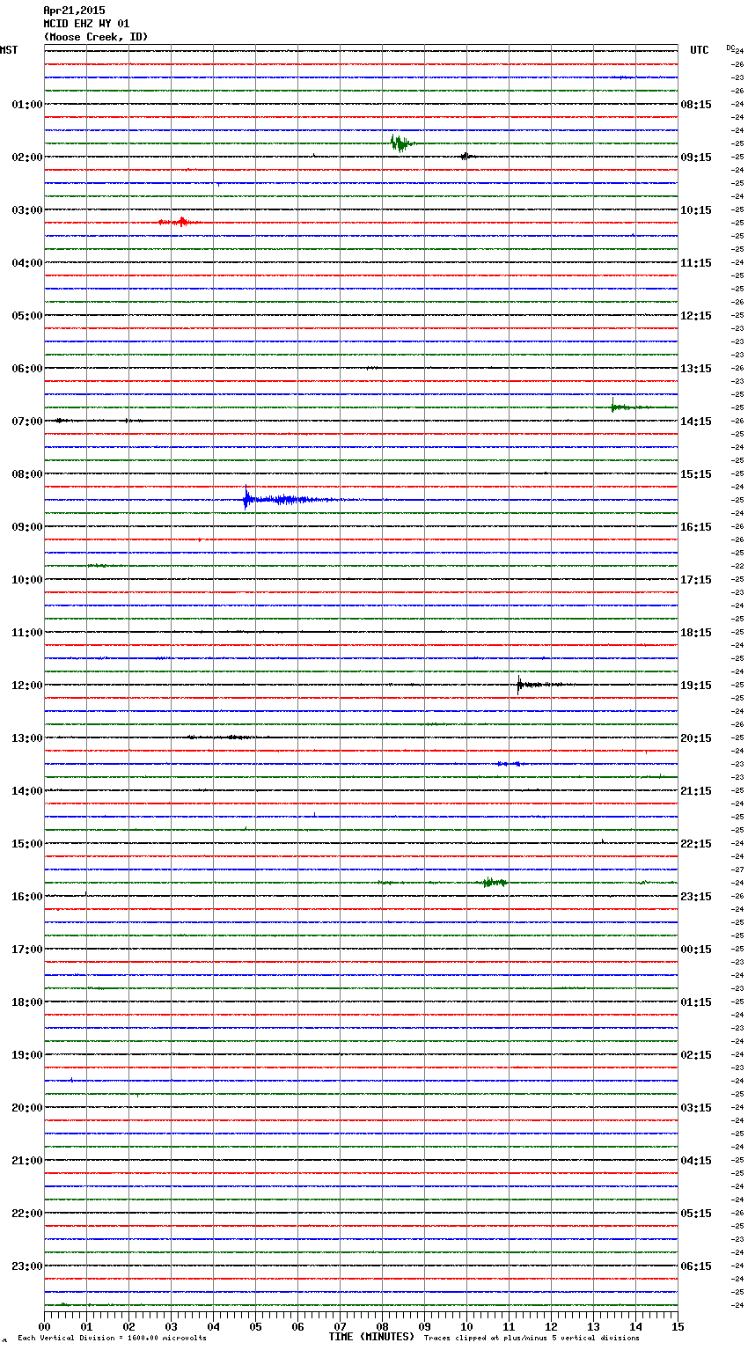Click the green seismic event before 16:00 MST
The height and width of the screenshot is (1350, 748).
(493, 882)
